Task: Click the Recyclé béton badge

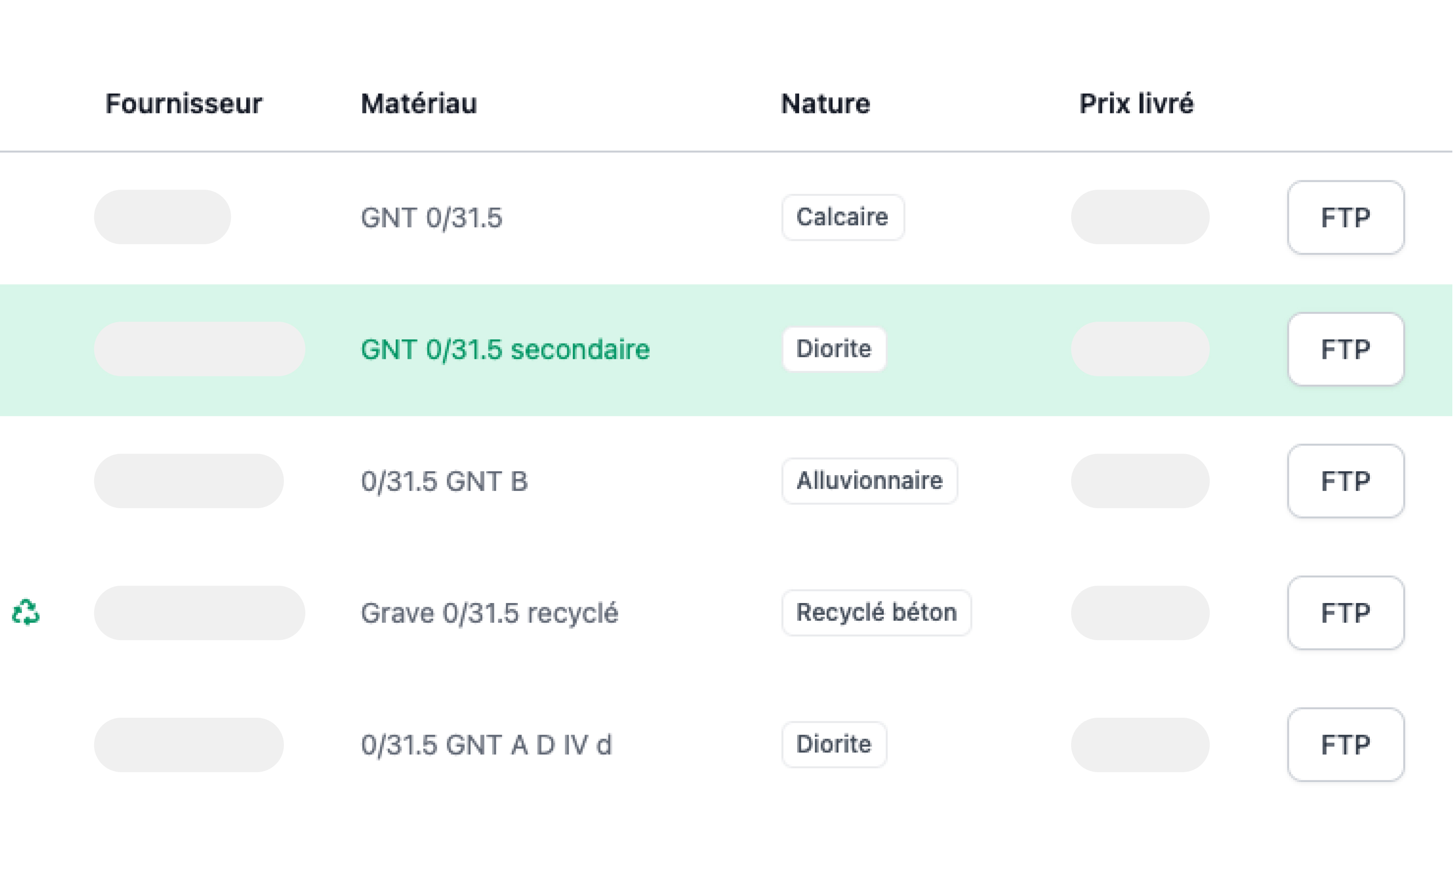Action: tap(876, 612)
